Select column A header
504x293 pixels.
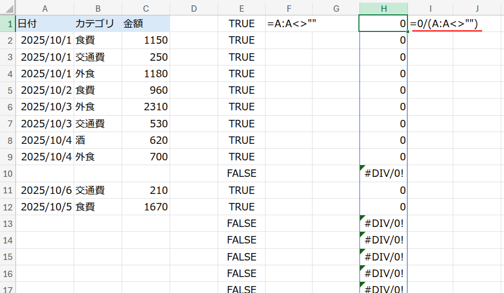pos(45,8)
